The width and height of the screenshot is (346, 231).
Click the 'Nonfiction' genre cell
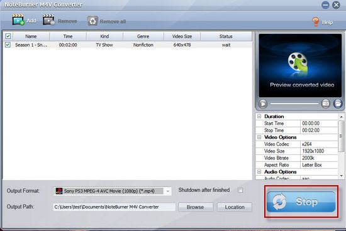tap(143, 45)
